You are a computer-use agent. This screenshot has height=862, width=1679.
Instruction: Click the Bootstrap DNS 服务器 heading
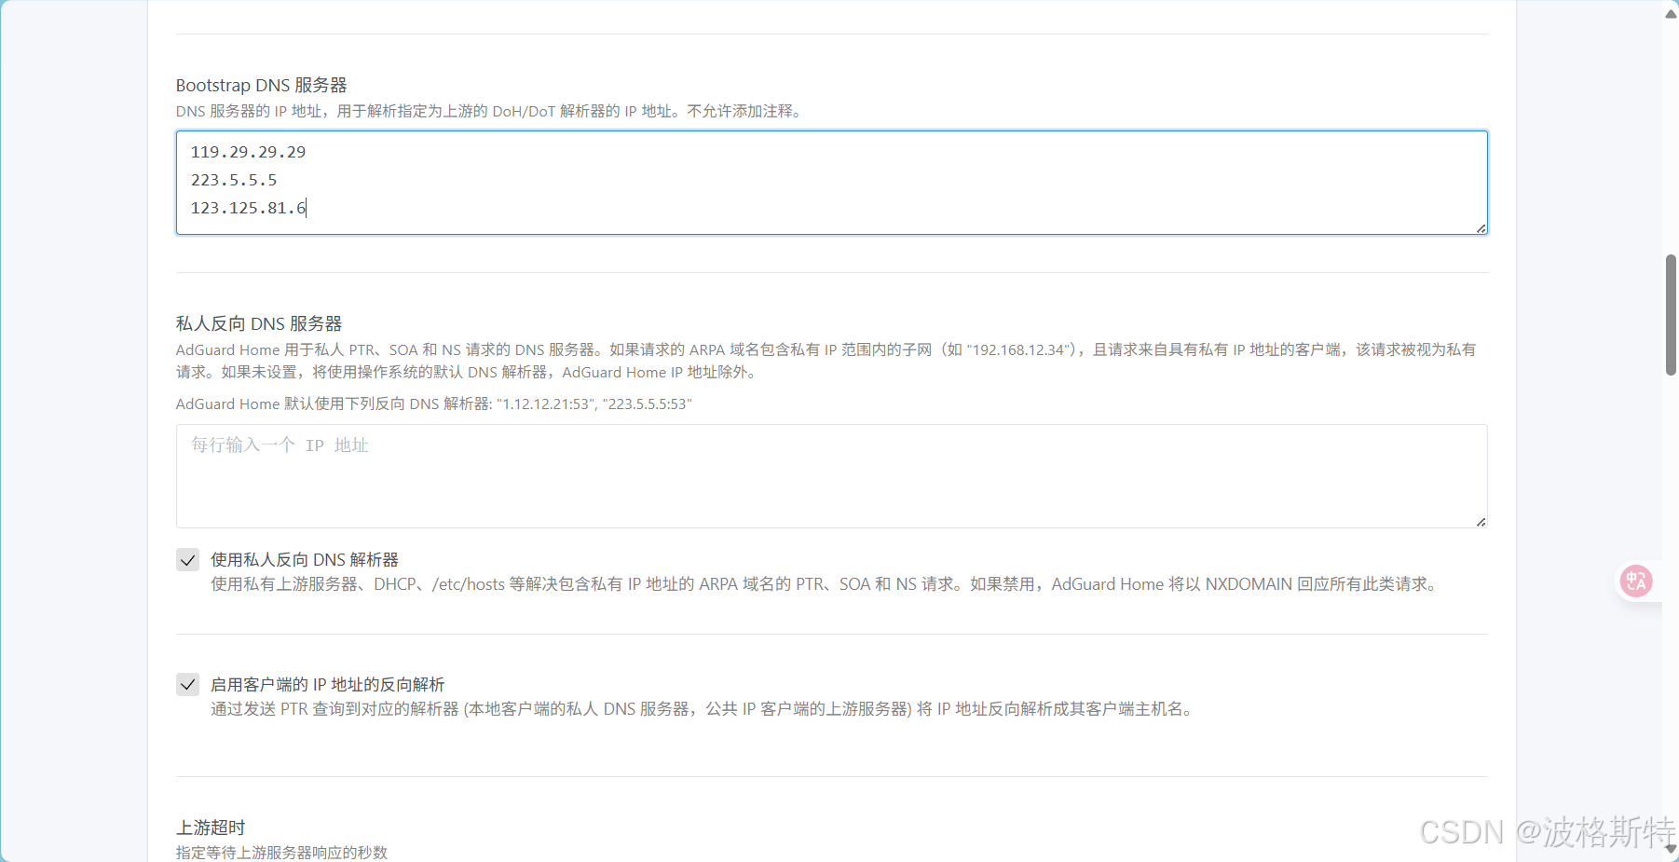point(261,85)
